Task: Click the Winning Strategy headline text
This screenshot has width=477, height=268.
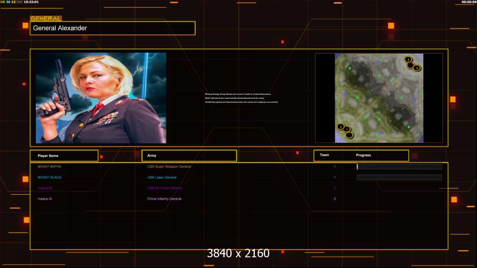Action: point(238,94)
